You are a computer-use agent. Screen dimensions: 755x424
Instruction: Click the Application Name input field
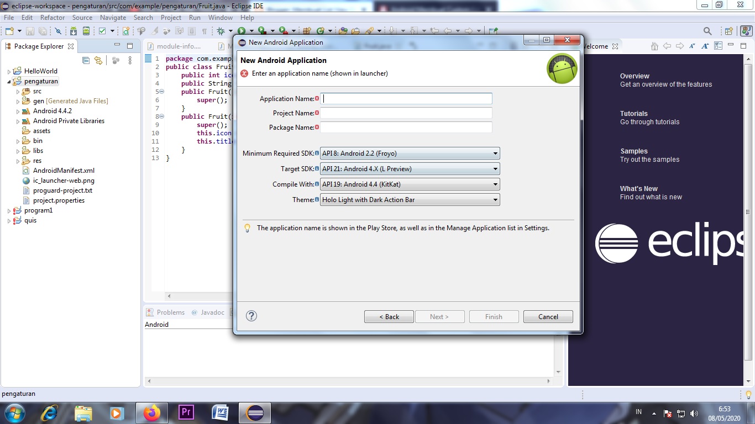[406, 98]
